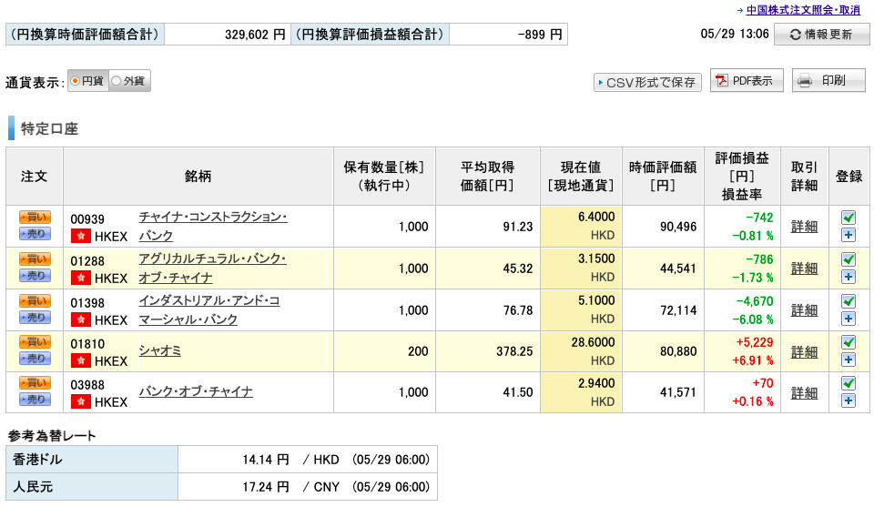
Task: Click the sell button for Xiaomi 01810
Action: (x=35, y=359)
